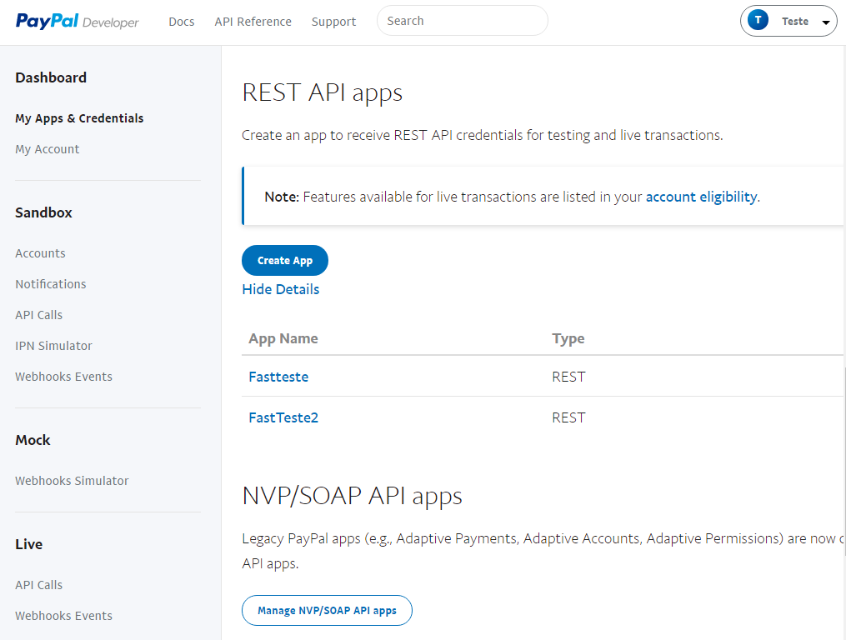Open Sandbox Notifications page
The height and width of the screenshot is (640, 846).
pos(51,284)
